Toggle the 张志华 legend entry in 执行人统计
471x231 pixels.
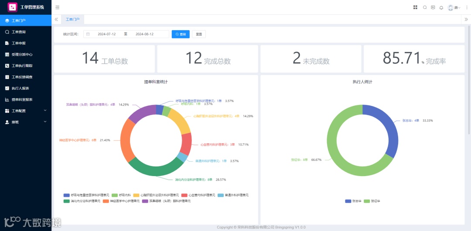pos(354,201)
